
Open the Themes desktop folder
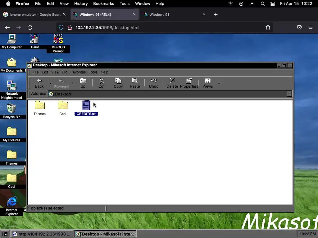click(11, 158)
